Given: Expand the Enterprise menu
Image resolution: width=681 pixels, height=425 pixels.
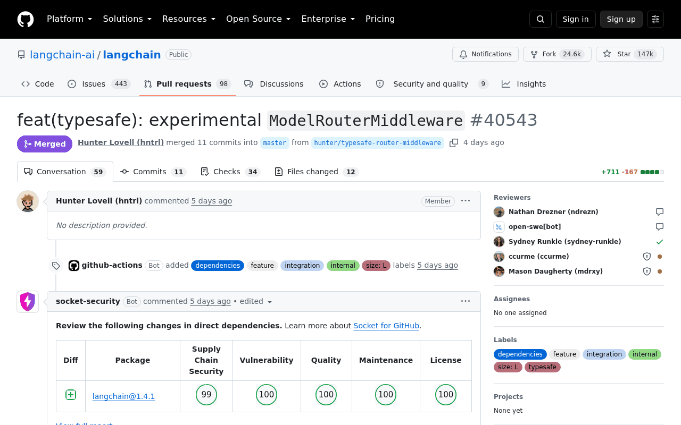Looking at the screenshot, I should pos(328,19).
